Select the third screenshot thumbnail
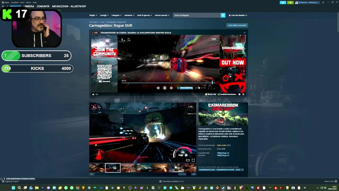The image size is (339, 191). pyautogui.click(x=129, y=168)
